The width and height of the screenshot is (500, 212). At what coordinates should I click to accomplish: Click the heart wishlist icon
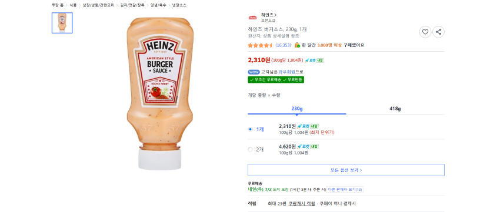click(425, 32)
